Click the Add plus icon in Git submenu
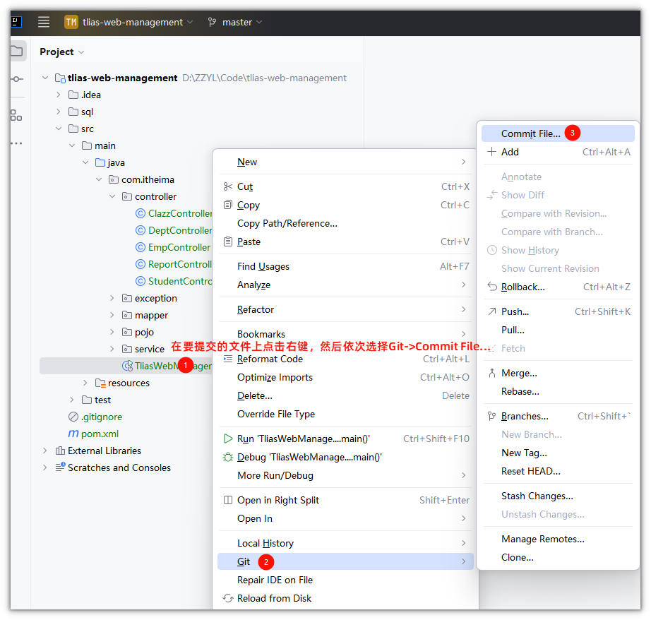Viewport: 651px width, 620px height. coord(491,152)
